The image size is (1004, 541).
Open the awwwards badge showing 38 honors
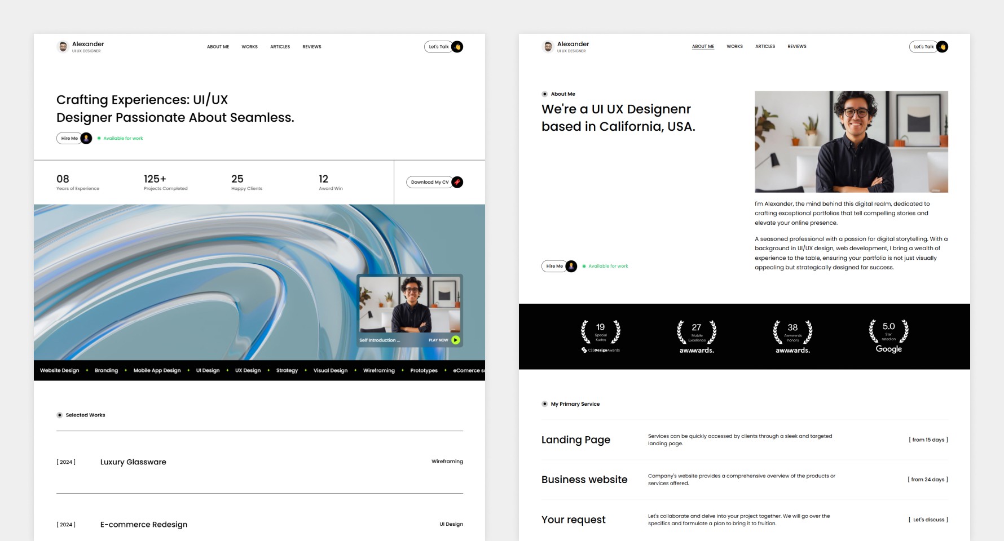click(792, 336)
